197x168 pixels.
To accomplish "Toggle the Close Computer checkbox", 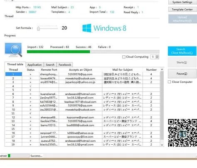I will [x=169, y=82].
